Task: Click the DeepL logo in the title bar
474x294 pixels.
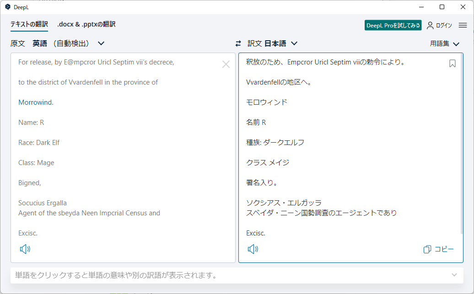Action: 6,7
